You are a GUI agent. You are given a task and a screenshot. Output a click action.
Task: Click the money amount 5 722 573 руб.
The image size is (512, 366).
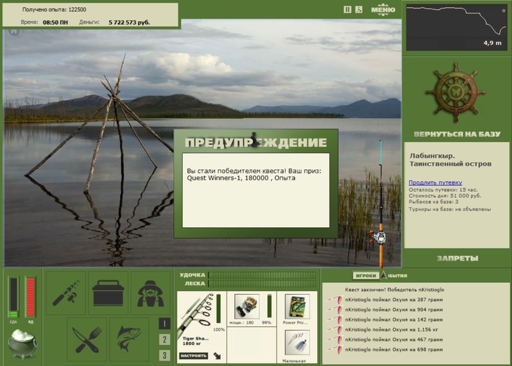[129, 22]
